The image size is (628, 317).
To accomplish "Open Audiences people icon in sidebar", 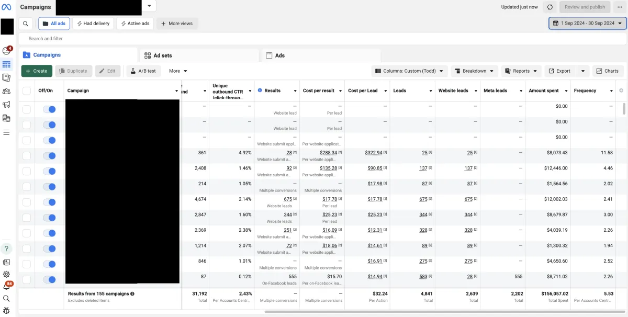I will click(7, 91).
